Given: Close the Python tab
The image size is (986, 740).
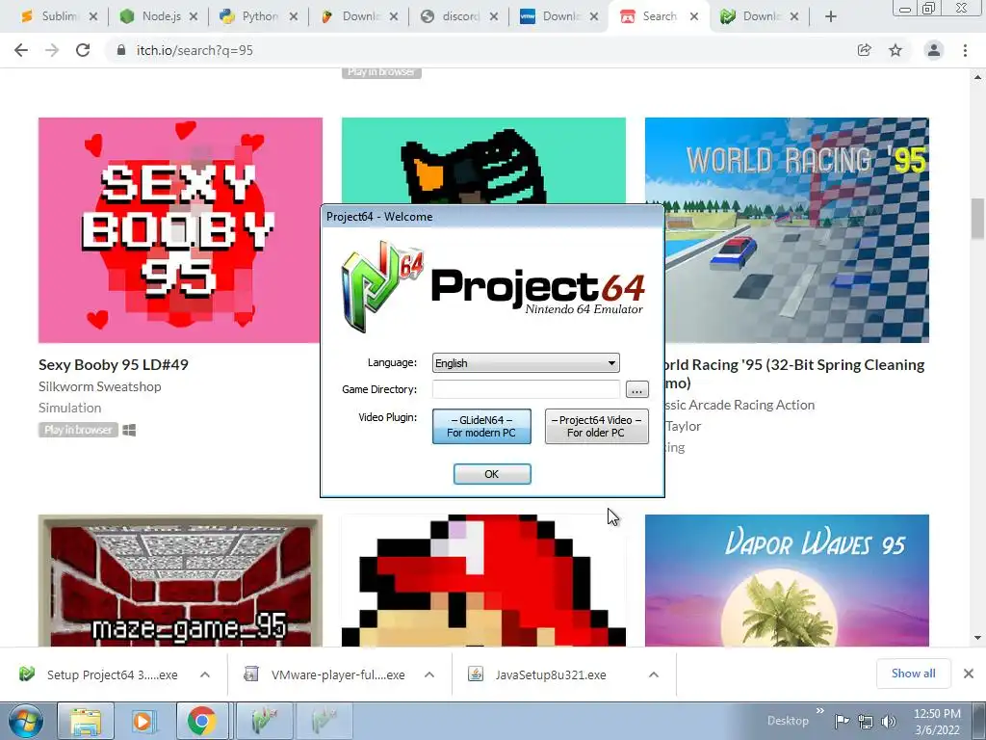Looking at the screenshot, I should point(294,16).
